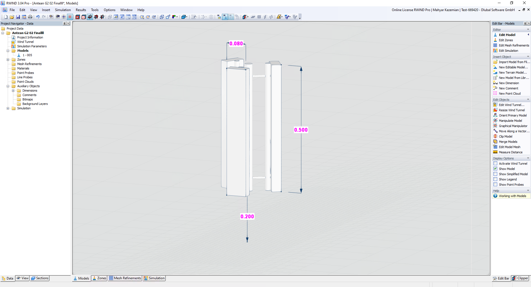The image size is (531, 287).
Task: Select the Clip Model tool
Action: (505, 136)
